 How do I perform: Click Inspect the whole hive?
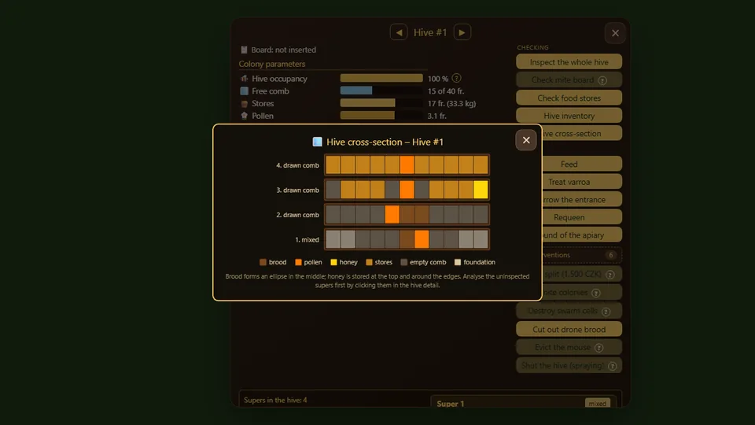tap(569, 61)
